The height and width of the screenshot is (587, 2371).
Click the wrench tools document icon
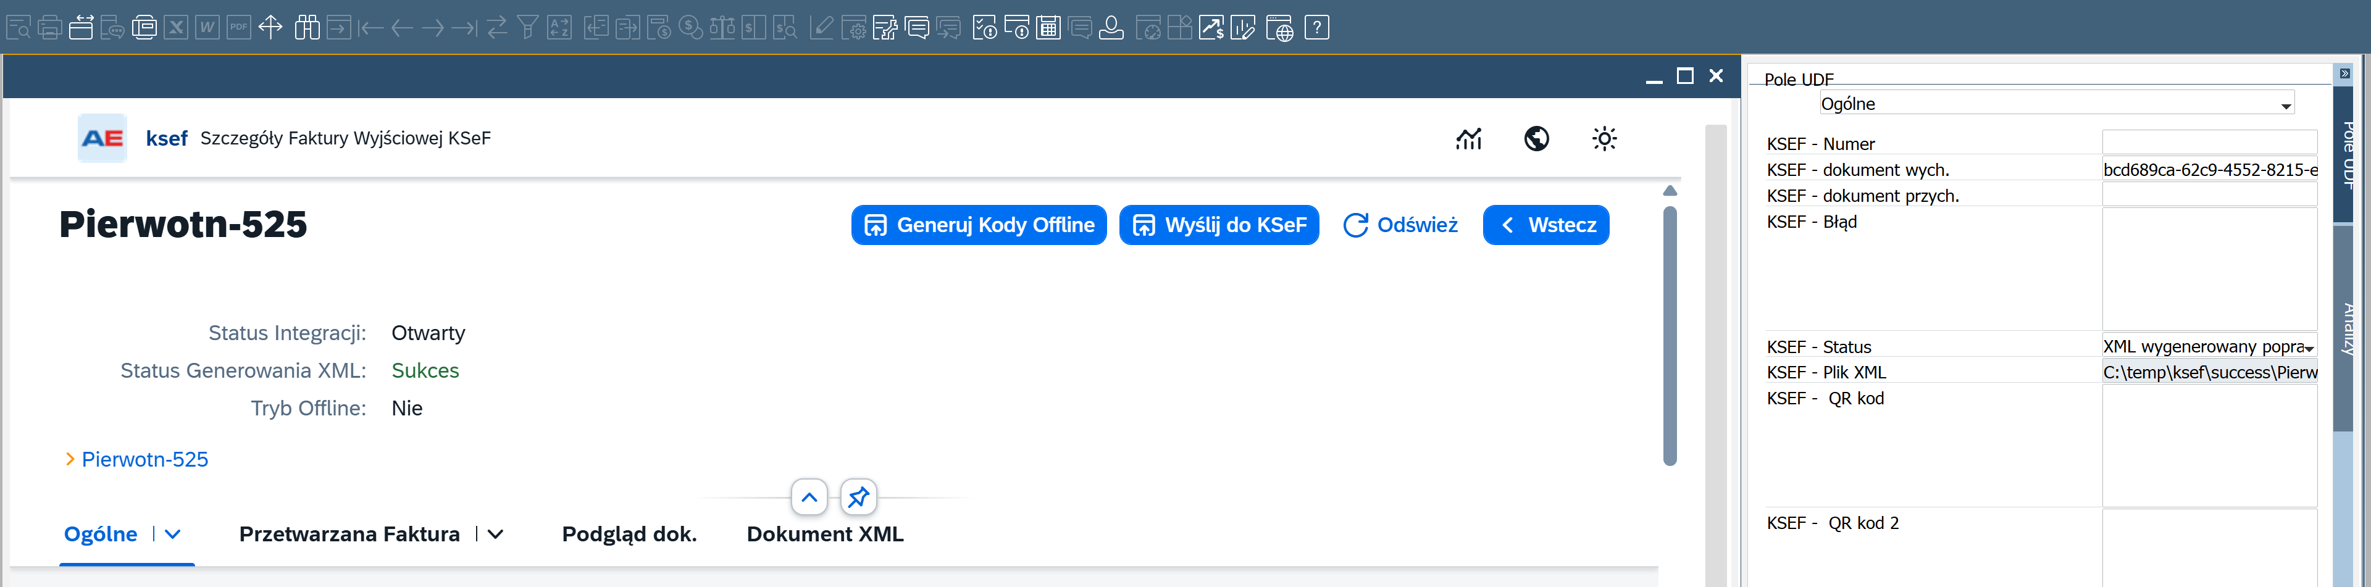885,28
